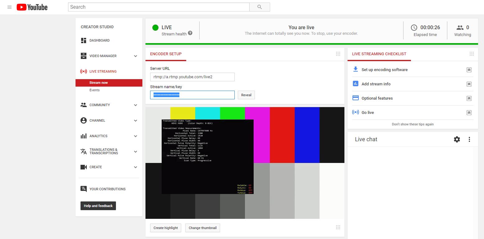Expand the Optional features item
Screen dimensions: 484x239
click(469, 98)
